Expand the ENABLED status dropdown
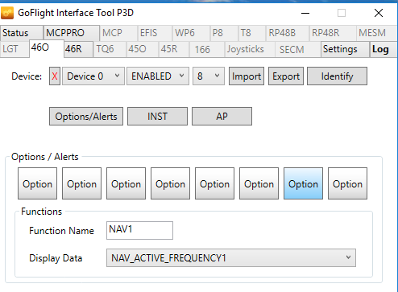Viewport: 398px width, 292px height. point(158,76)
